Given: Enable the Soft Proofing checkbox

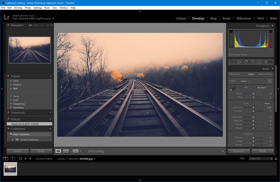Looking at the screenshot, I should 86,151.
